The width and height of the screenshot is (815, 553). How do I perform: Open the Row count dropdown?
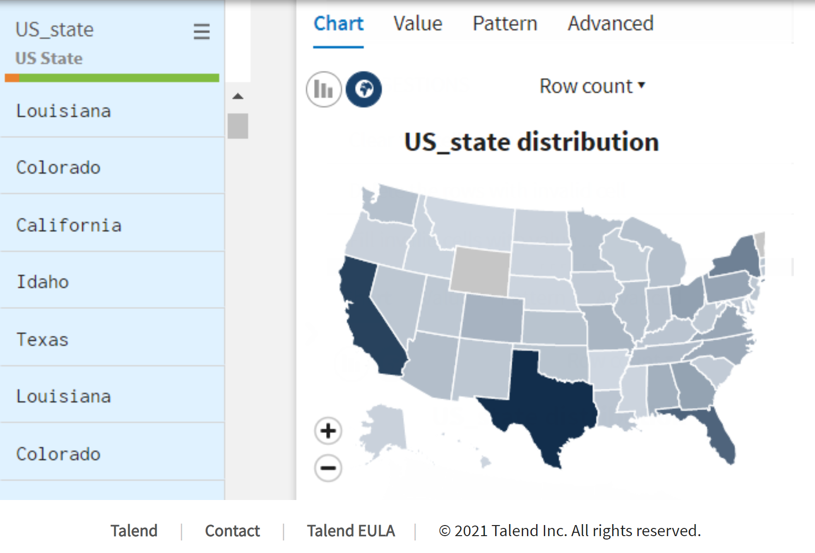(592, 86)
